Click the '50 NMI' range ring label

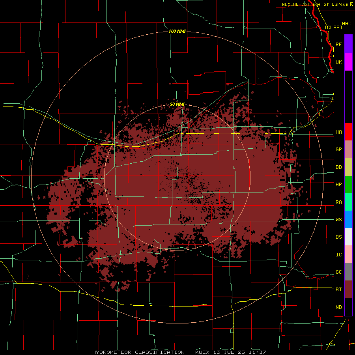pos(177,104)
